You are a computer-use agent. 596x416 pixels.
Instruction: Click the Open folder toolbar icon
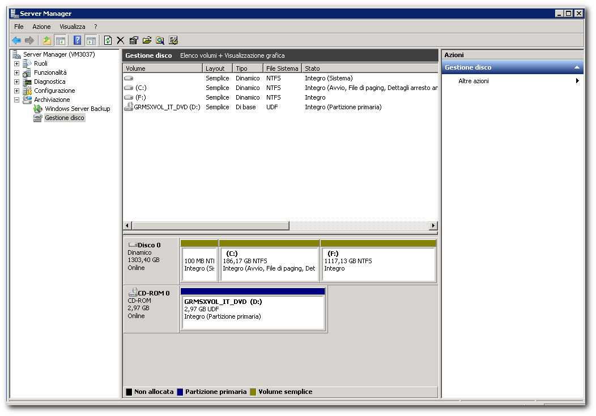(x=147, y=40)
